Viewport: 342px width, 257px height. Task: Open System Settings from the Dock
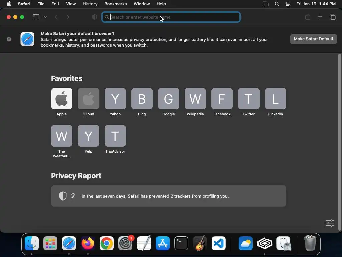(x=125, y=243)
